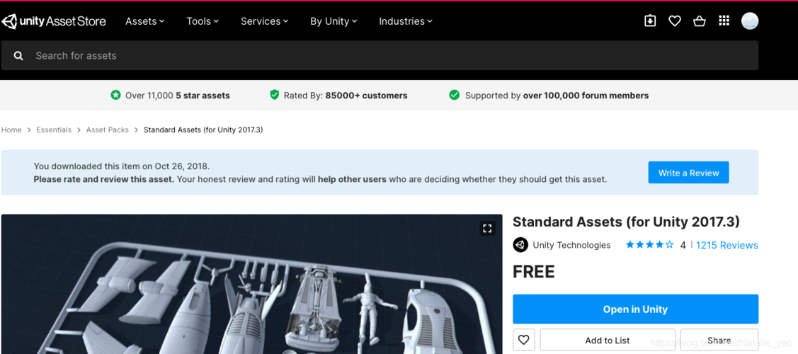Click 'Rated By: 85000+ customers' text
798x354 pixels.
click(346, 95)
